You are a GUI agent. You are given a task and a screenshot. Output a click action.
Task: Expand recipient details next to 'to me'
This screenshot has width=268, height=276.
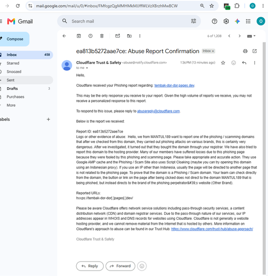pyautogui.click(x=87, y=68)
